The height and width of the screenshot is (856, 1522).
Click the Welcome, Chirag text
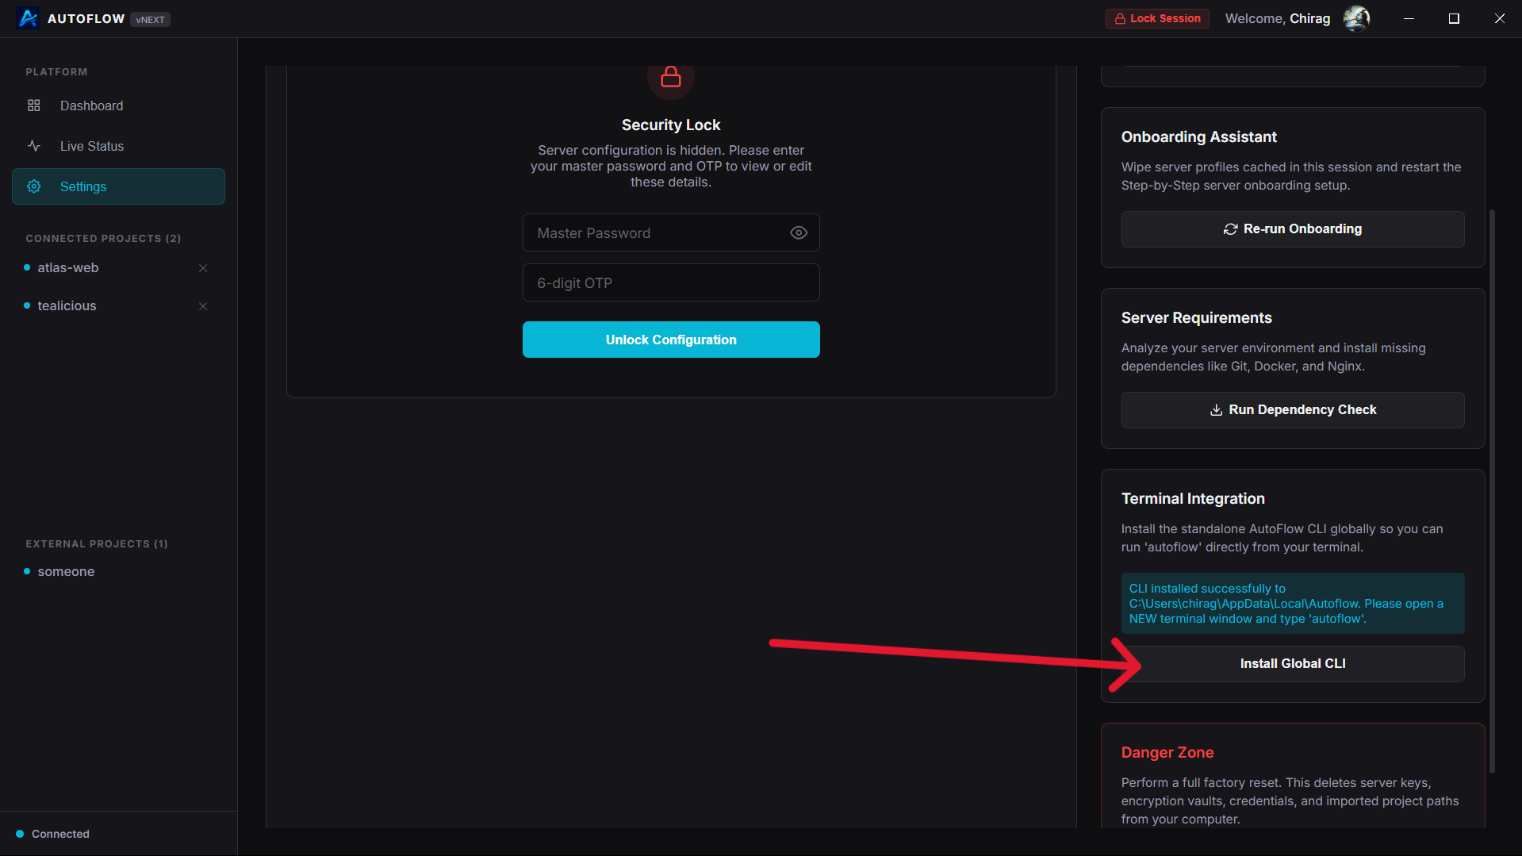(x=1278, y=18)
